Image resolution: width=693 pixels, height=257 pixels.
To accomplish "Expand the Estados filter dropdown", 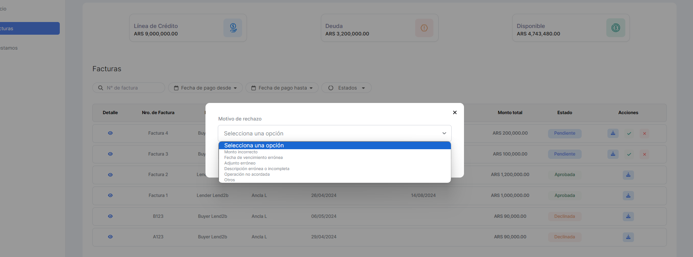I will click(x=346, y=88).
